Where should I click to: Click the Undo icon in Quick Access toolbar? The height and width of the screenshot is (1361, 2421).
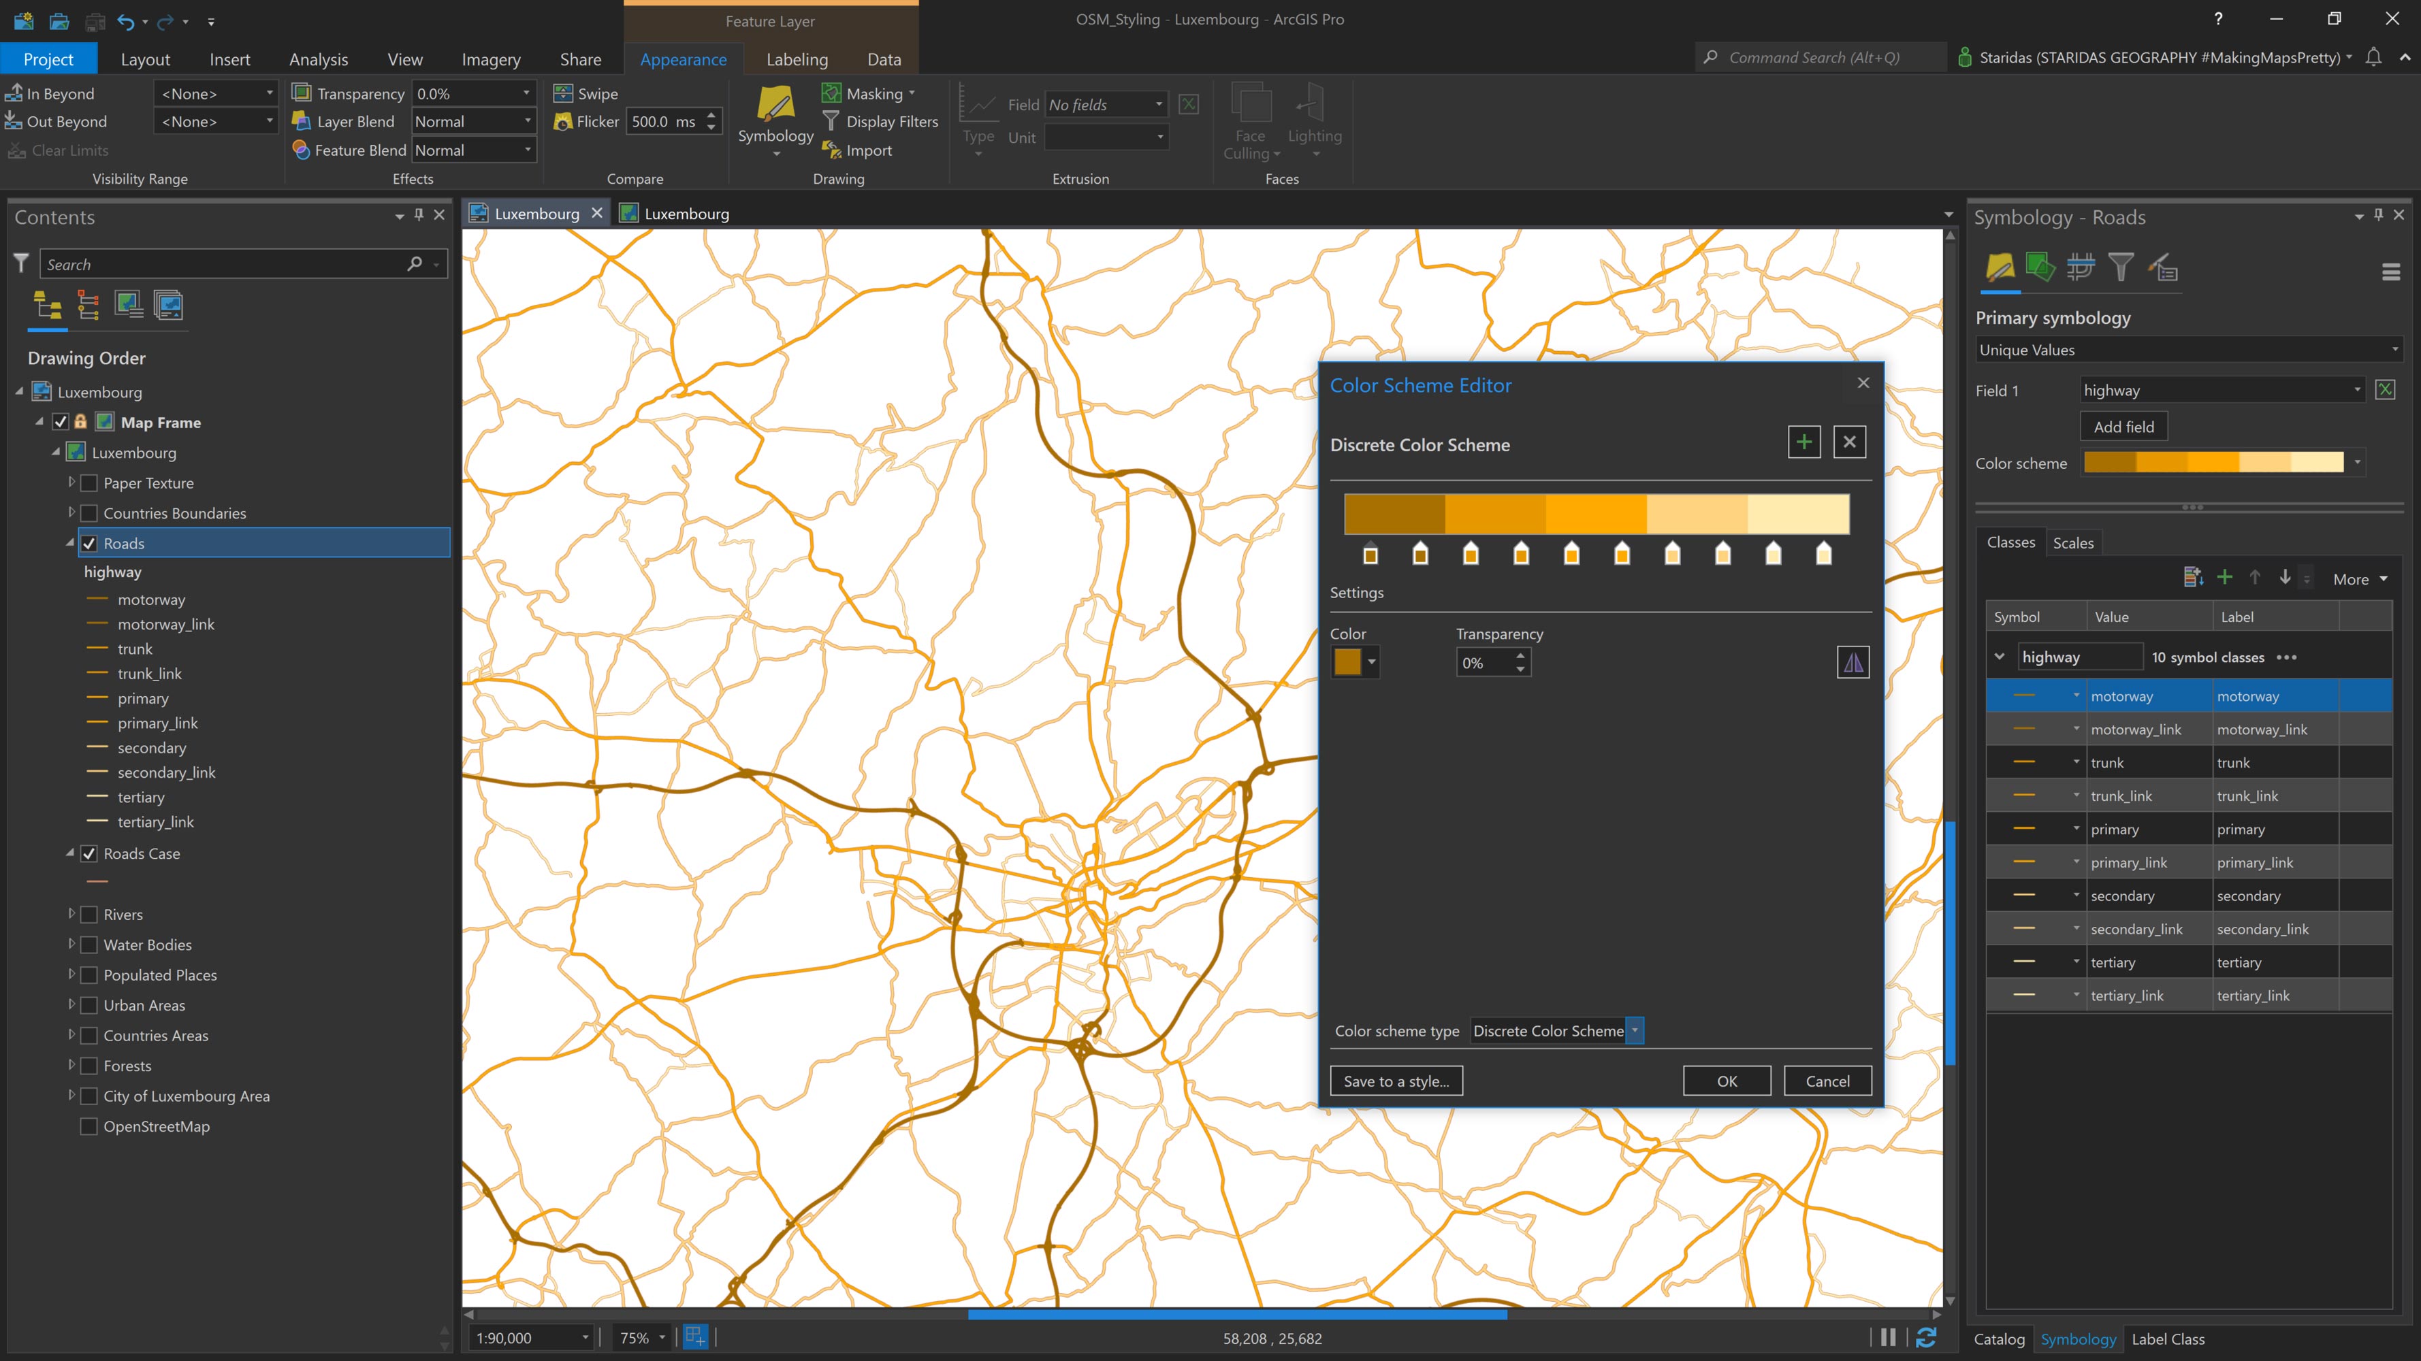point(125,20)
